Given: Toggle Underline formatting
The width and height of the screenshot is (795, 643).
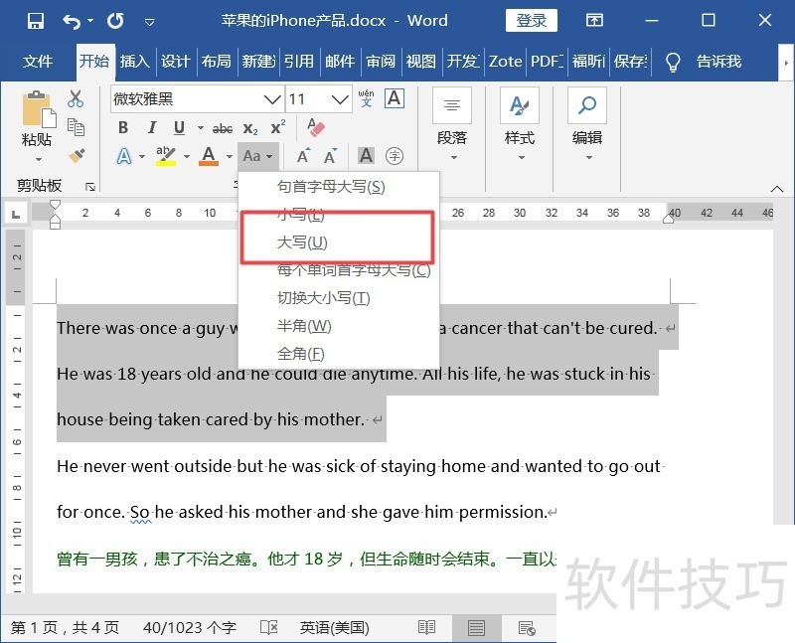Looking at the screenshot, I should pos(179,127).
